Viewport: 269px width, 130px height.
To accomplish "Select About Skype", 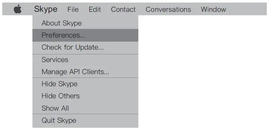I will click(62, 23).
